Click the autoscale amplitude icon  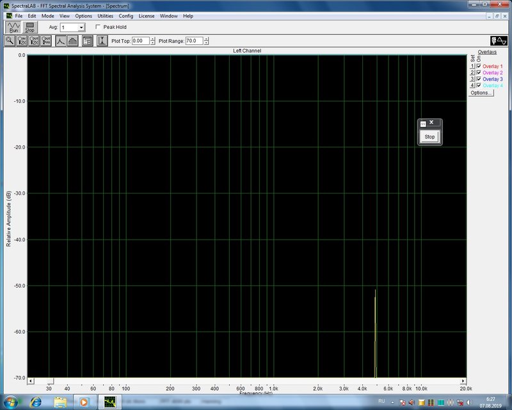pyautogui.click(x=102, y=41)
